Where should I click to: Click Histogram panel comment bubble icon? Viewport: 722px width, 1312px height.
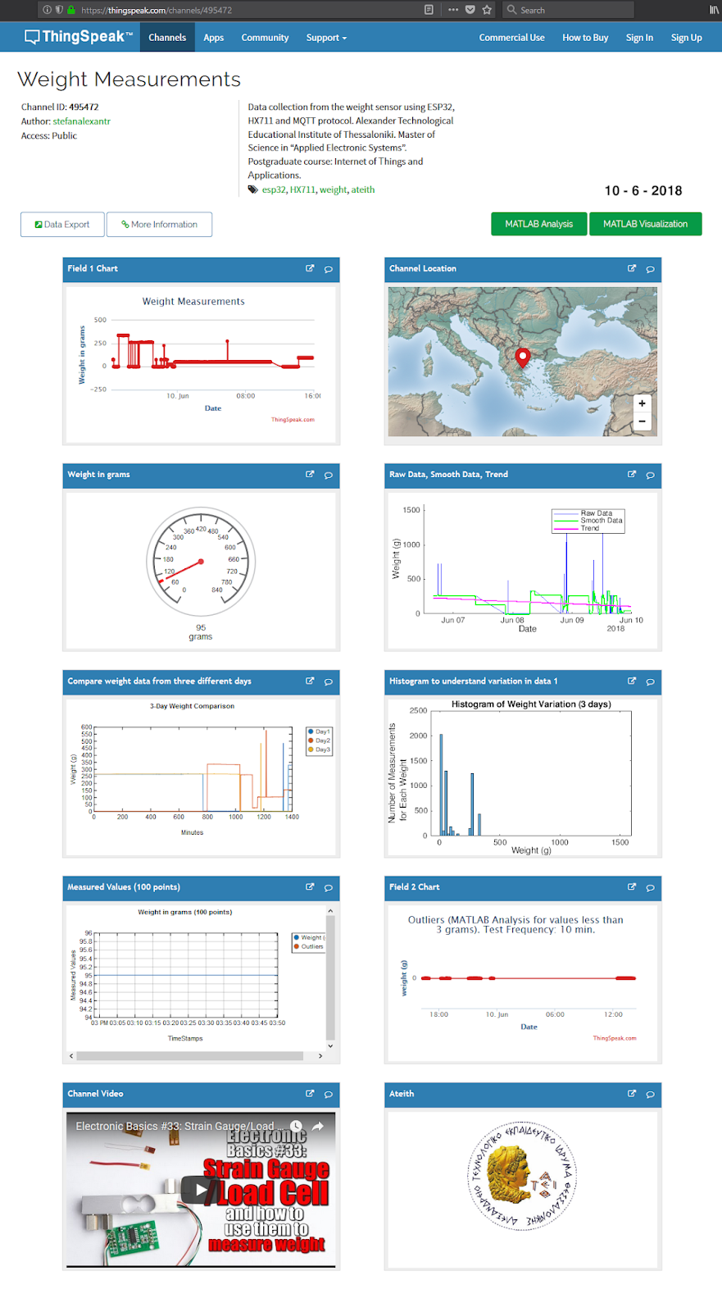(x=650, y=681)
